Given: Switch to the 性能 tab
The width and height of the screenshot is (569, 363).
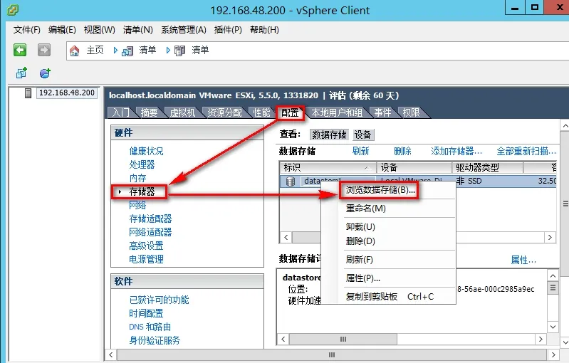Looking at the screenshot, I should (261, 112).
